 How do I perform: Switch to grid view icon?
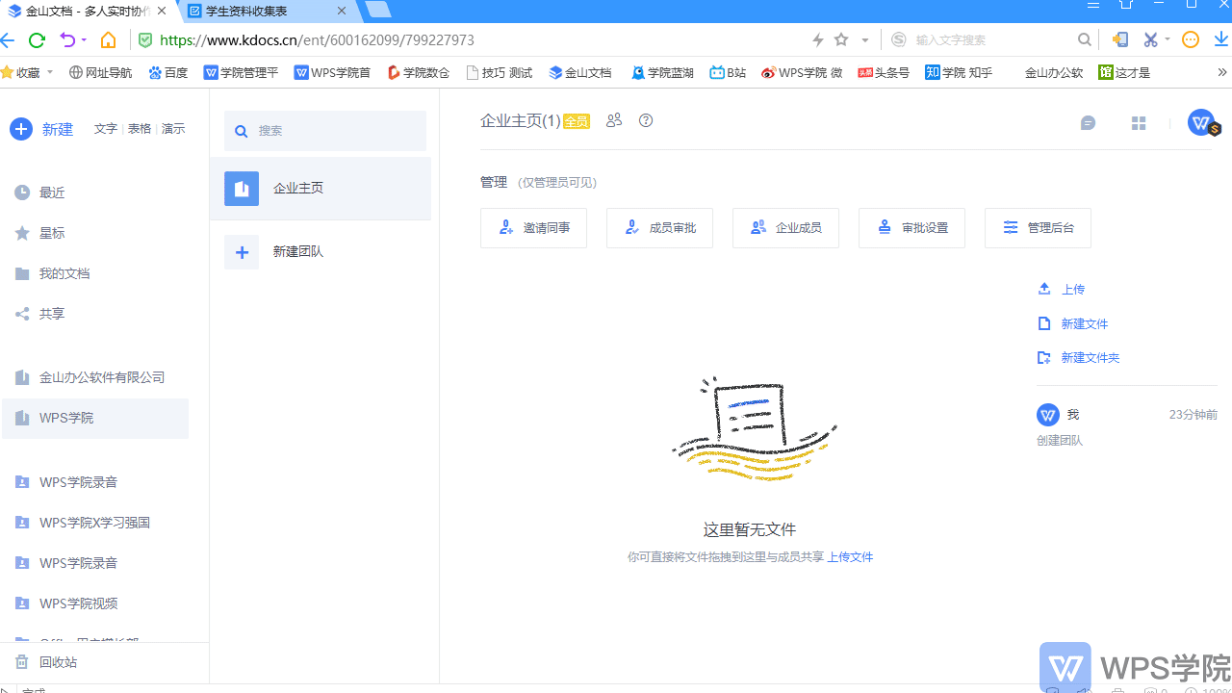1139,123
